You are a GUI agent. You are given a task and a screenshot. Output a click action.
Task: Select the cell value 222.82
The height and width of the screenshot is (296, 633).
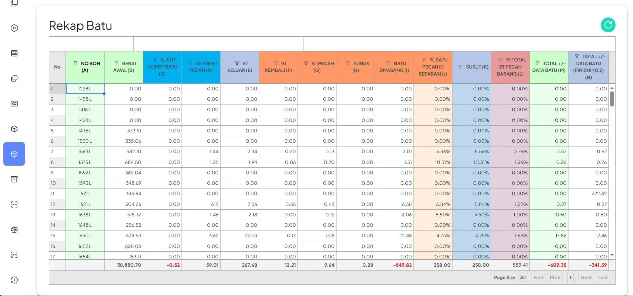point(588,194)
